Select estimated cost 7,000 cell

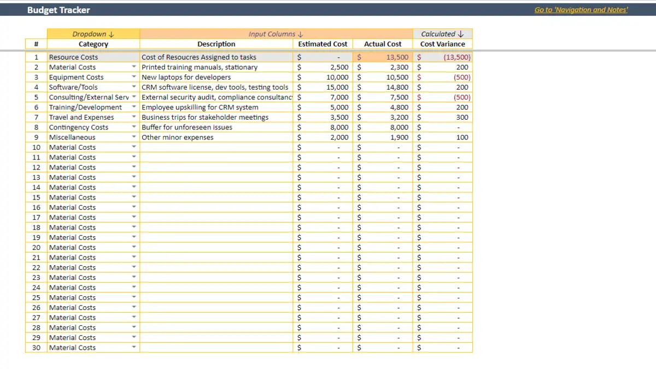tap(323, 97)
